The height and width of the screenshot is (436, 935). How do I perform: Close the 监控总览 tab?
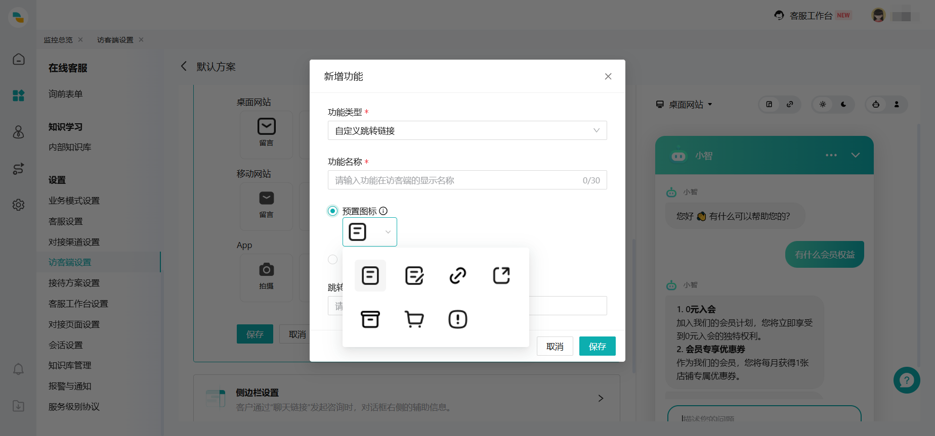point(80,39)
